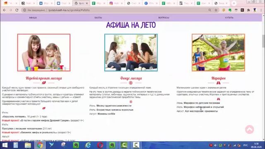
Task: Click the Фокус месяца heading
Action: pos(131,78)
